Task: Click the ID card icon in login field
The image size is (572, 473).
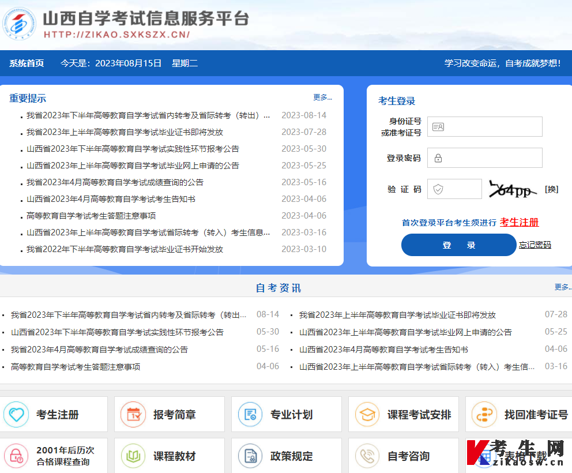Action: click(x=438, y=127)
